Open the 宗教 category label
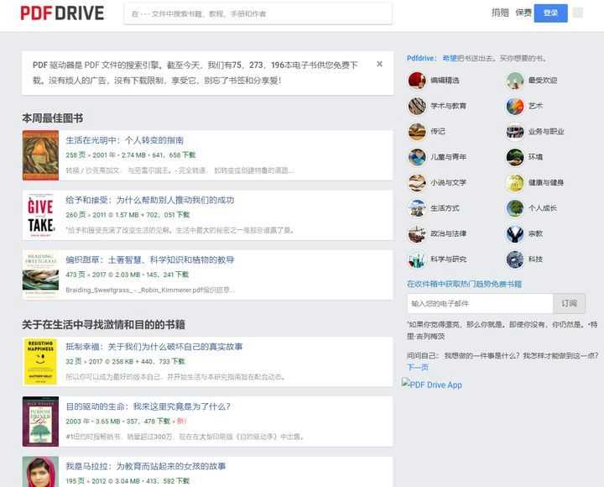The image size is (604, 487). pos(535,233)
